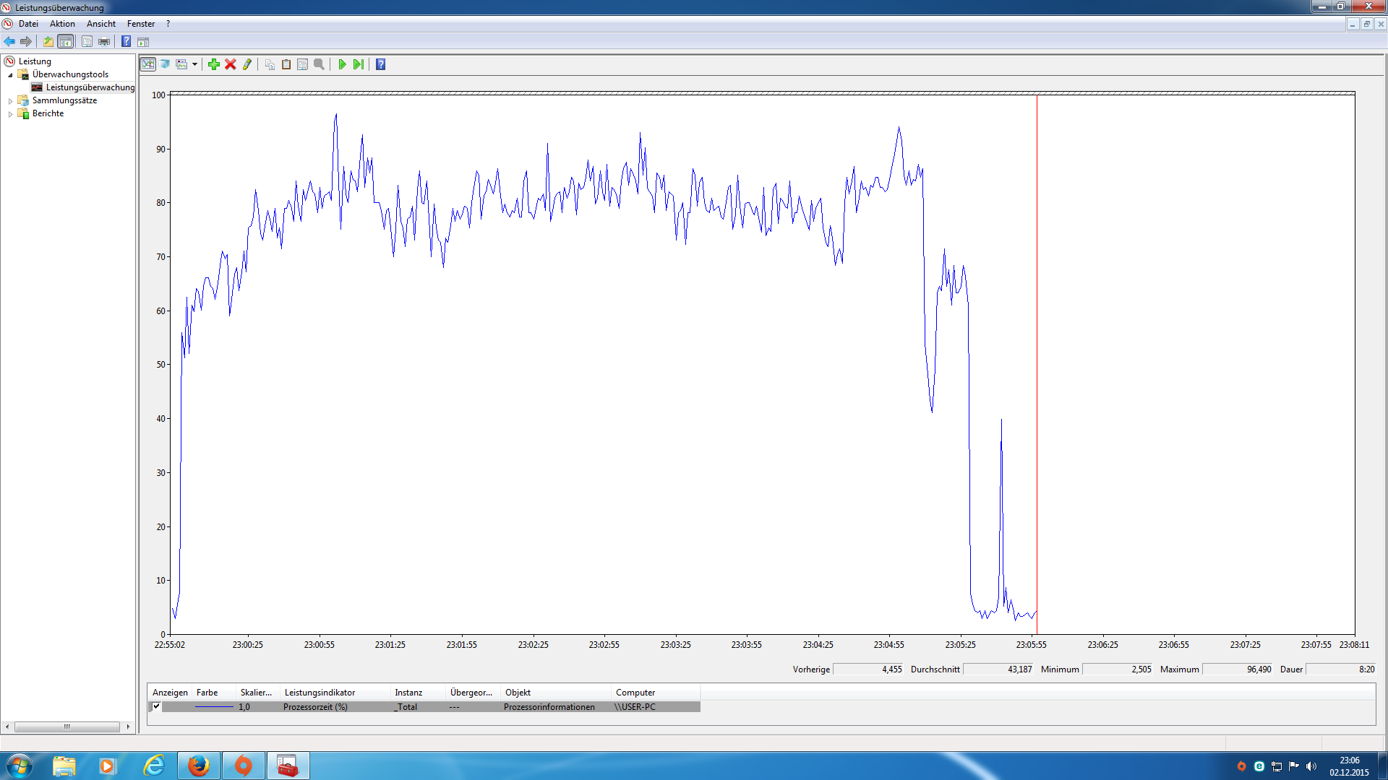Toggle show/hide console tree toolbar button

(x=65, y=42)
